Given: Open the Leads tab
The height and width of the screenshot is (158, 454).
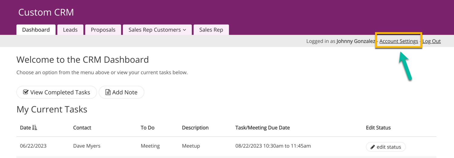Looking at the screenshot, I should click(70, 30).
